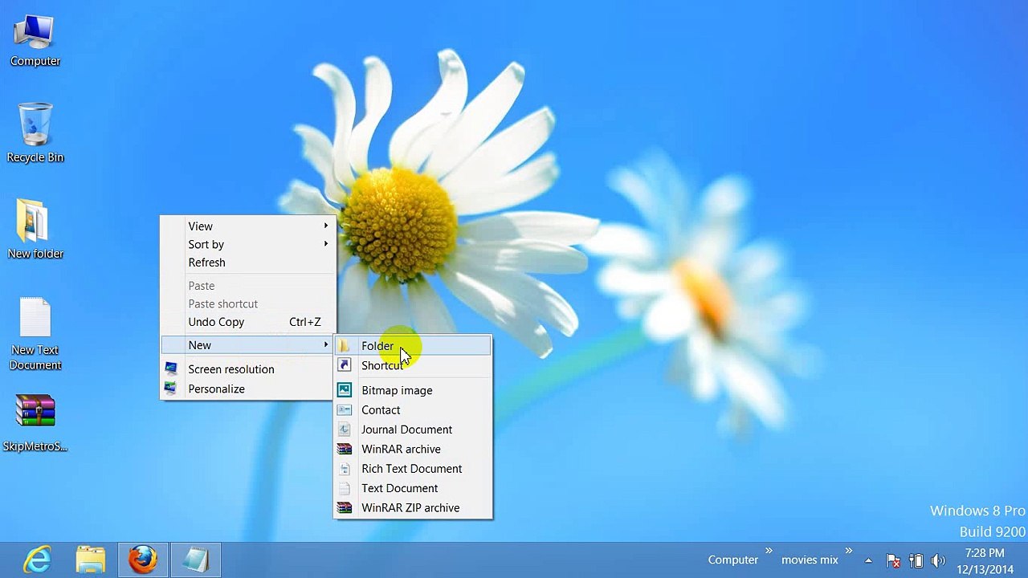Image resolution: width=1028 pixels, height=578 pixels.
Task: Click the WinRAR archive icon
Action: click(345, 449)
